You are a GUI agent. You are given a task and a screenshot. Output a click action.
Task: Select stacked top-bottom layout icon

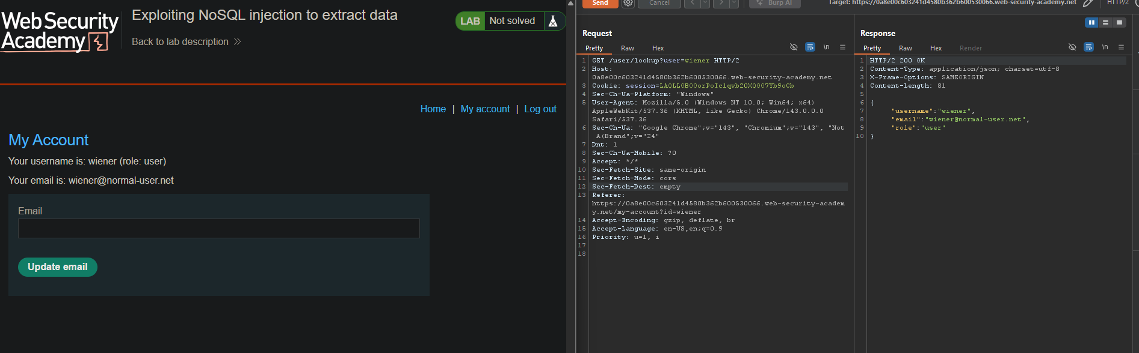point(1105,22)
